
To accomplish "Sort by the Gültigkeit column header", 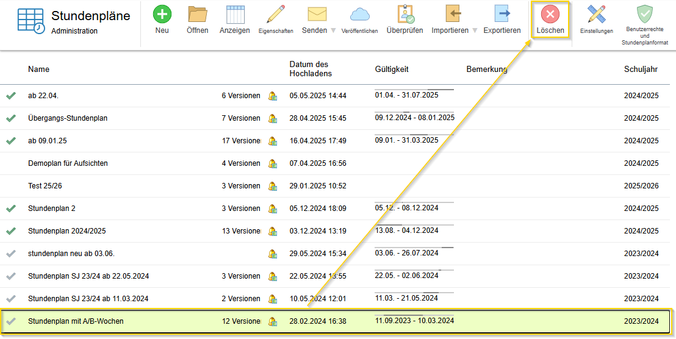I will (x=392, y=69).
